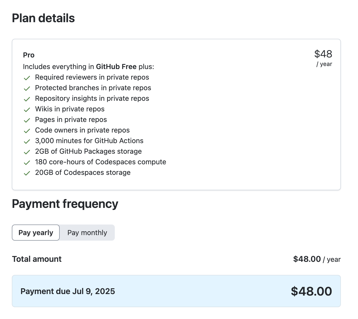Click '3,000 minutes for GitHub Actions'
The image size is (358, 319).
(89, 141)
